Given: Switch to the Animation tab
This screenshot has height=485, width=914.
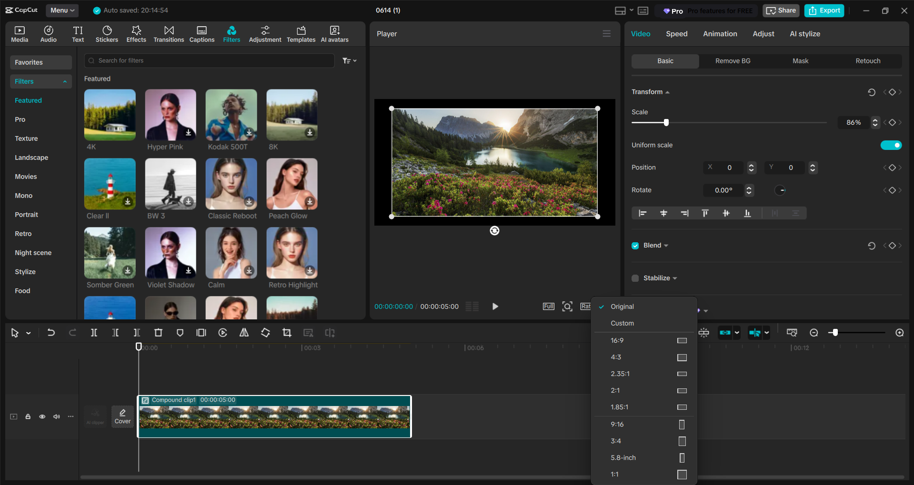Looking at the screenshot, I should tap(720, 33).
